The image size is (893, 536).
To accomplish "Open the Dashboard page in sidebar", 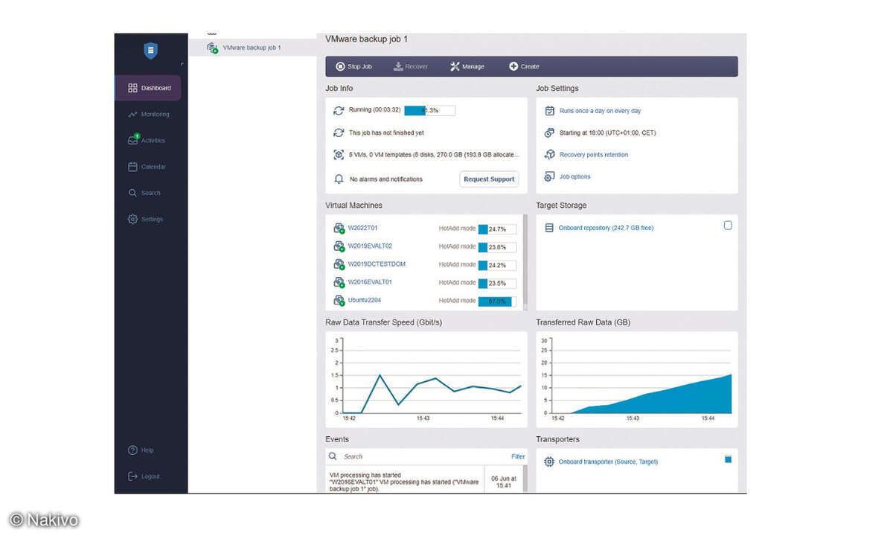I will click(x=147, y=88).
